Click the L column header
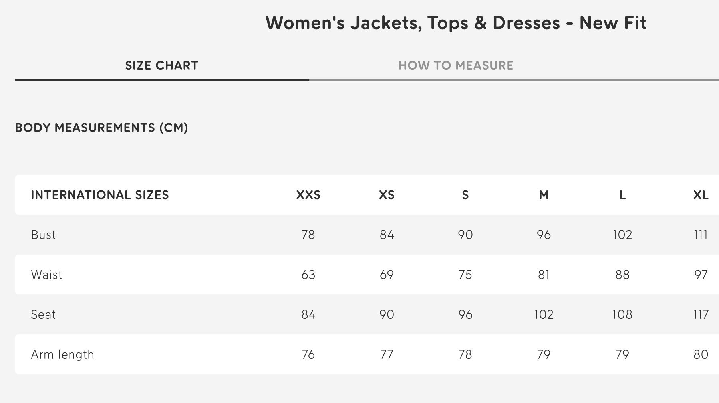The width and height of the screenshot is (719, 403). click(x=623, y=195)
